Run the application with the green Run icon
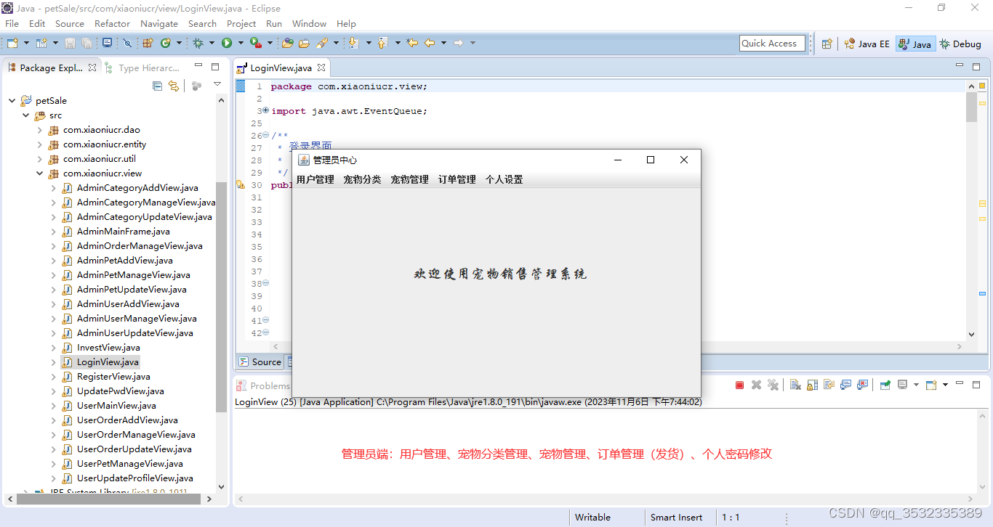The width and height of the screenshot is (993, 527). click(x=228, y=44)
